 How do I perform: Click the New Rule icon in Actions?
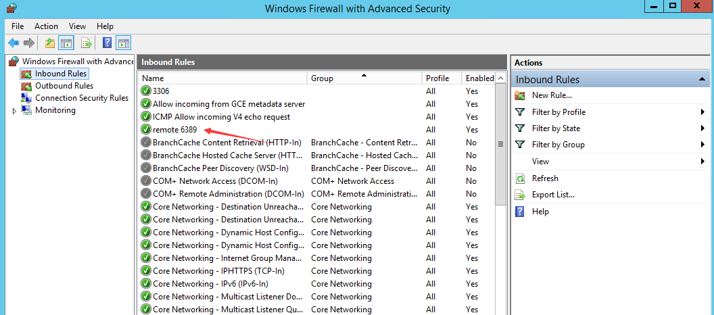[x=520, y=95]
